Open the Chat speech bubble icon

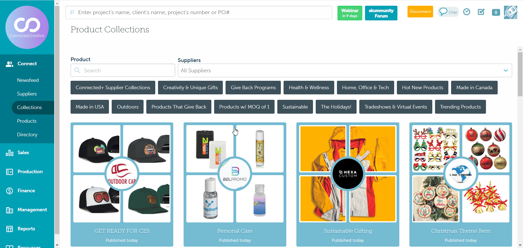(x=448, y=12)
